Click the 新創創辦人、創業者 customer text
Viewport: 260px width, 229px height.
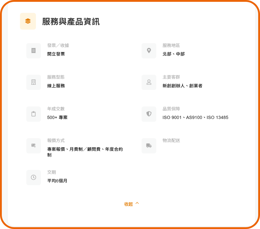tap(182, 86)
